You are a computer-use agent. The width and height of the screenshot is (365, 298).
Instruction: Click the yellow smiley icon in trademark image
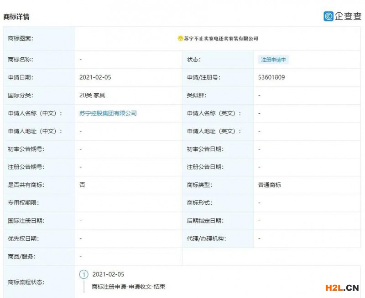180,39
